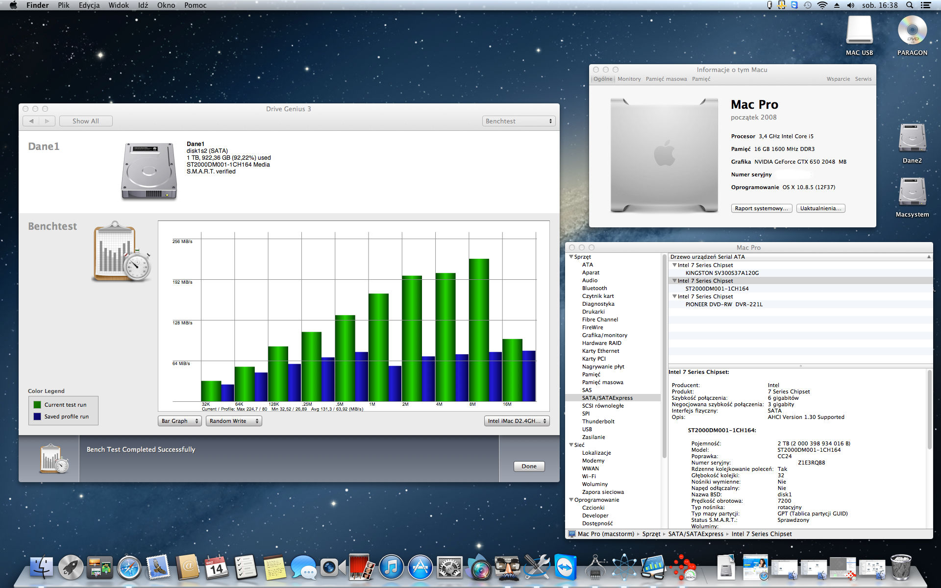Open the Widok menu
Viewport: 941px width, 588px height.
point(119,5)
